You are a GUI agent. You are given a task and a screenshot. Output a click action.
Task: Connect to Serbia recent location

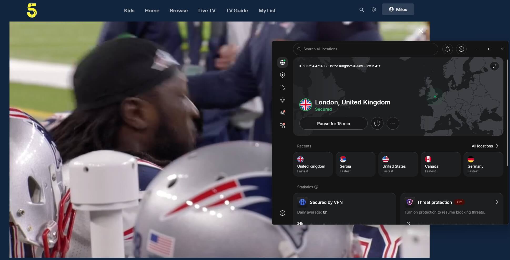pos(356,165)
